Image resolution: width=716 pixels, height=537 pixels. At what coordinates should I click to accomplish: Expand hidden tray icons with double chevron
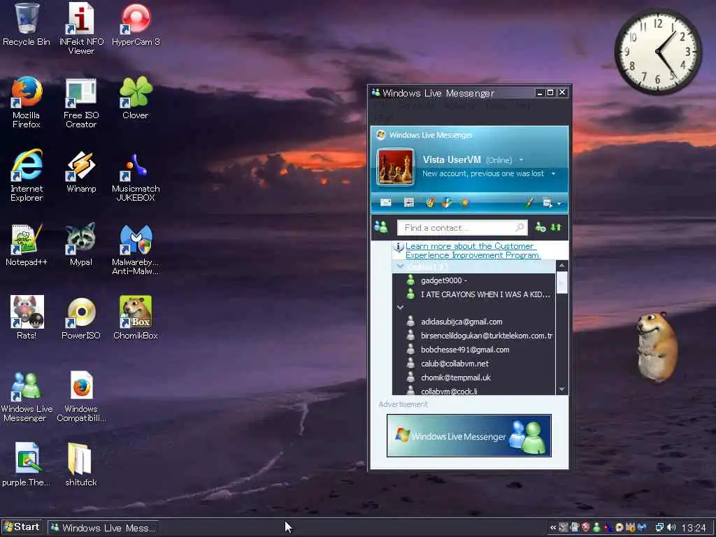552,528
